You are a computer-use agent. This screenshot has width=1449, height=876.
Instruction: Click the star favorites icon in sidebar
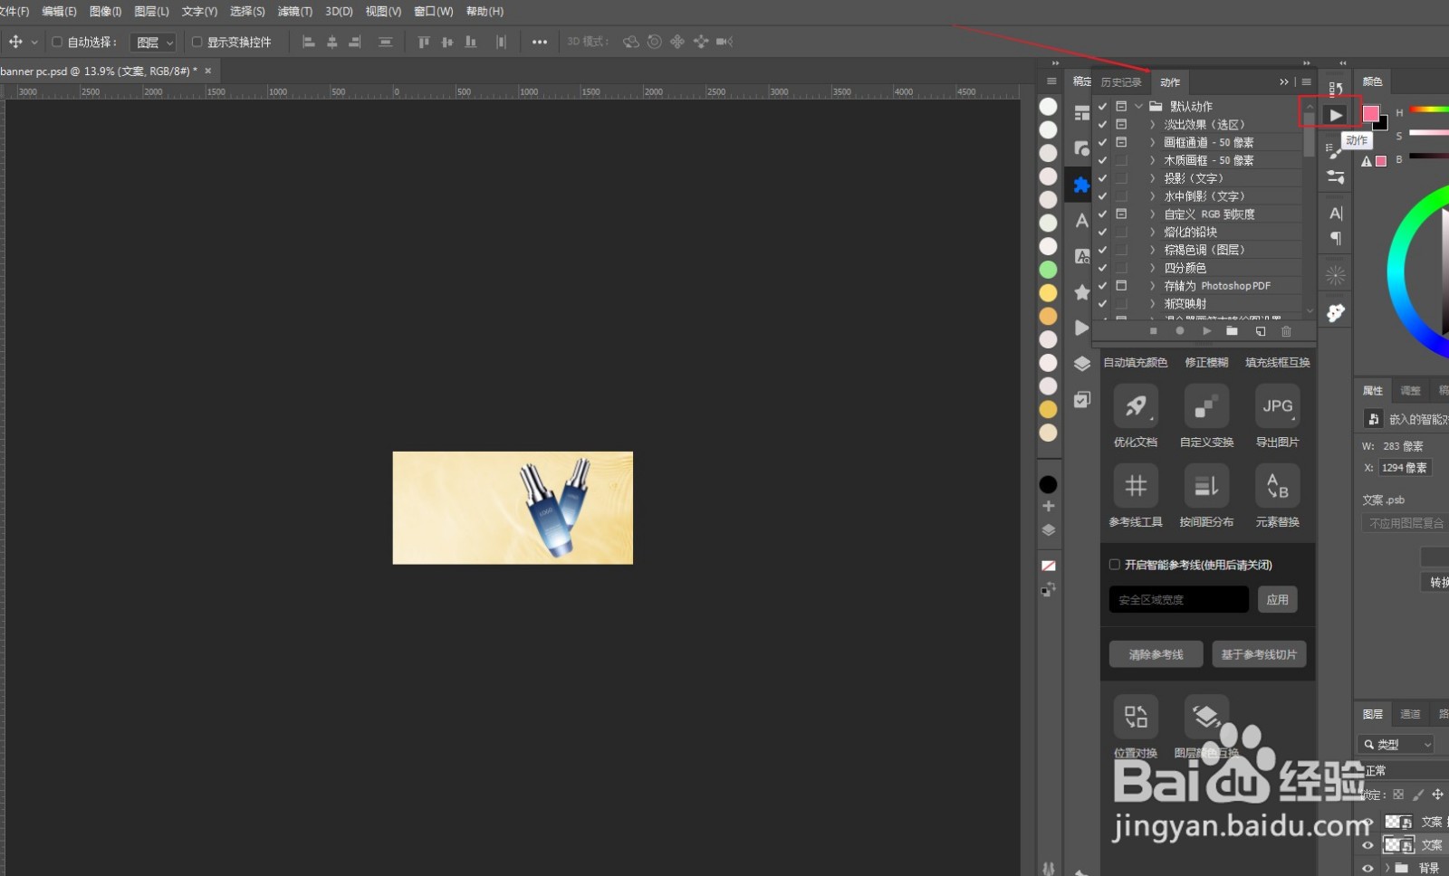(1081, 292)
